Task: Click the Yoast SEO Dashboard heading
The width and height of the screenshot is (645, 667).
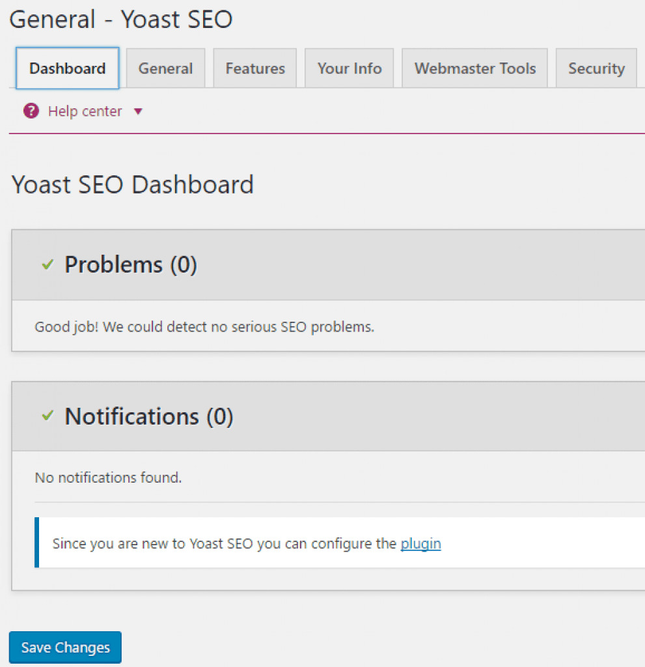Action: coord(132,184)
